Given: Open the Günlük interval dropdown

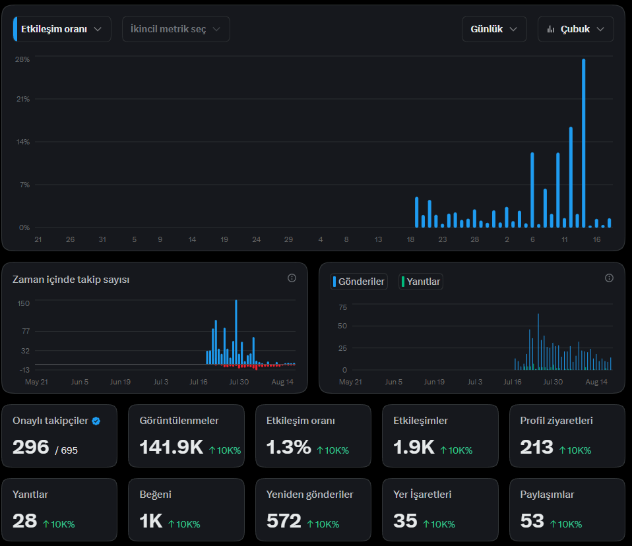Looking at the screenshot, I should click(494, 29).
